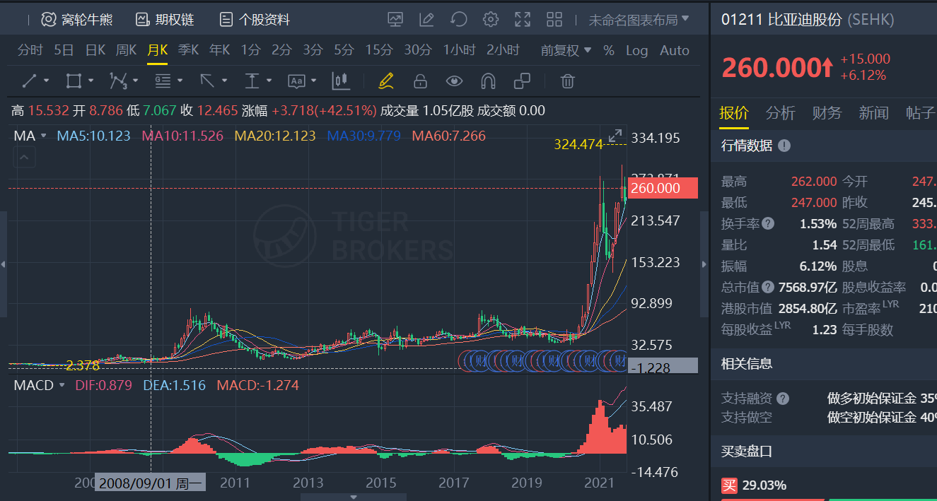This screenshot has width=937, height=501.
Task: Switch to the 报价 quote tab
Action: click(x=734, y=113)
